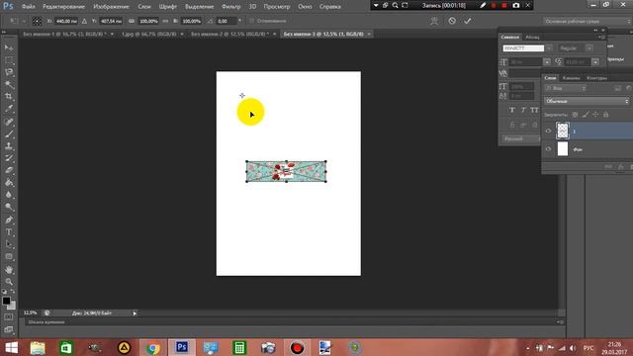Switch to the Абзац tab
The width and height of the screenshot is (633, 356).
click(532, 38)
